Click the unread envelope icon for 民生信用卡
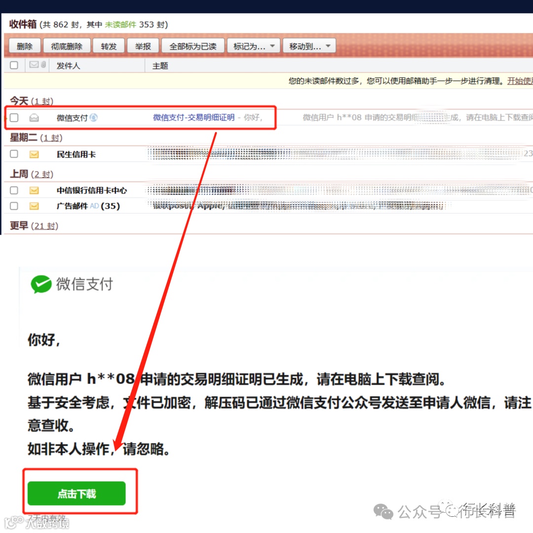 tap(34, 154)
